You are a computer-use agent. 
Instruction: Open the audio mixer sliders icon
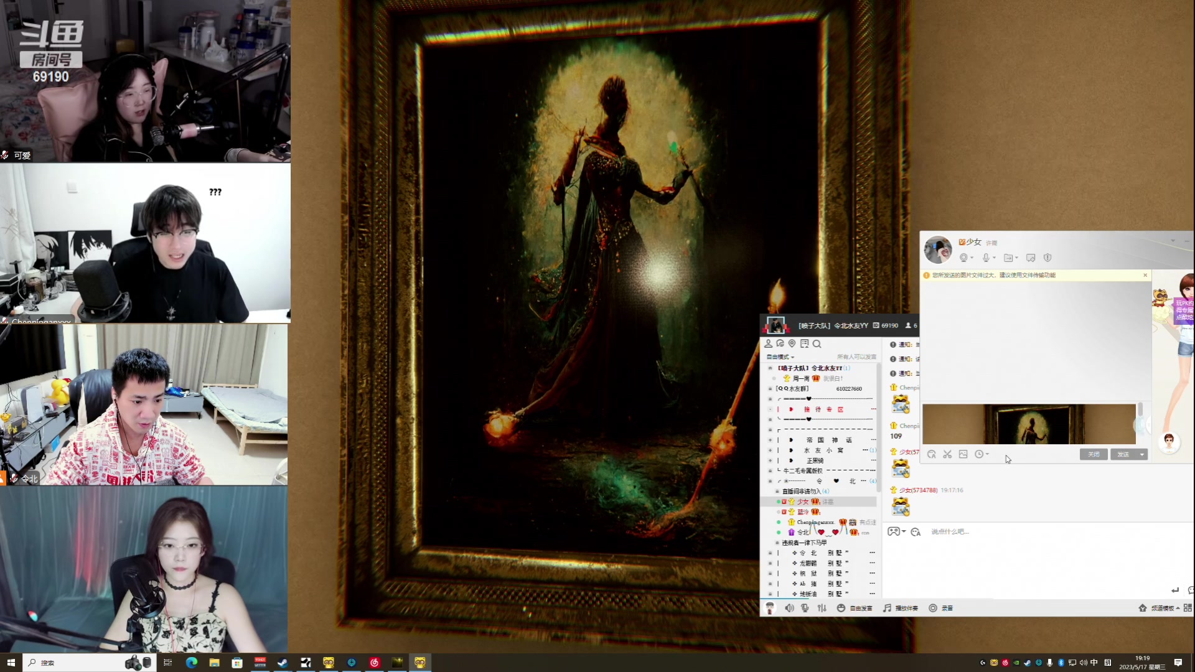click(x=822, y=608)
